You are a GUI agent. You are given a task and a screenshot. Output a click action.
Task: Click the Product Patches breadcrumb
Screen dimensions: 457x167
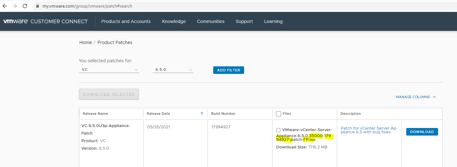coord(115,42)
